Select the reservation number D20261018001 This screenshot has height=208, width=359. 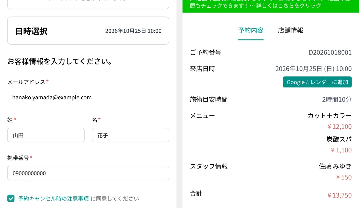pos(330,53)
